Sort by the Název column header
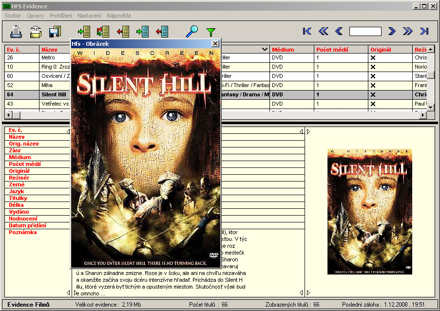Viewport: 440px width, 311px height. click(x=55, y=50)
